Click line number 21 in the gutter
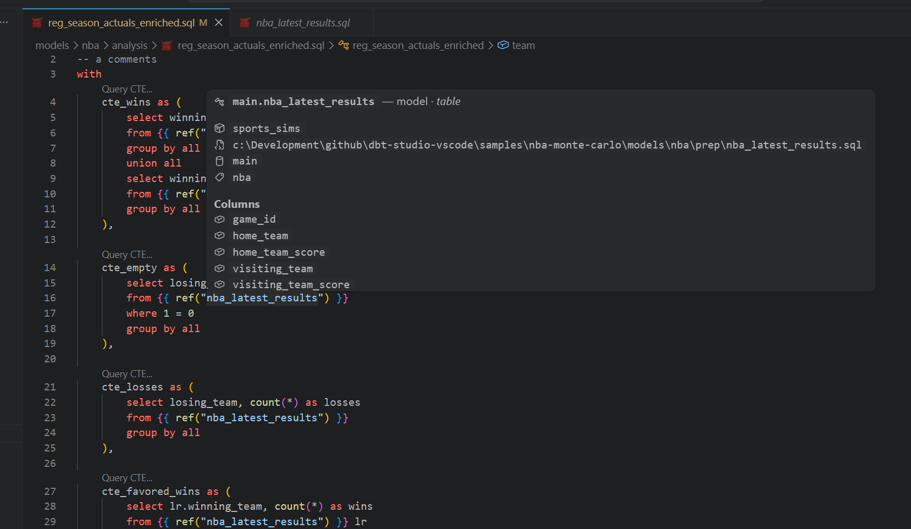This screenshot has width=911, height=529. (50, 387)
